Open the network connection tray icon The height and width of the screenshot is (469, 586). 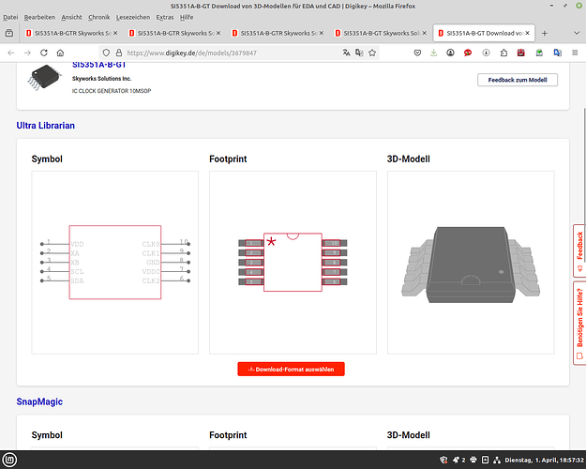point(497,460)
